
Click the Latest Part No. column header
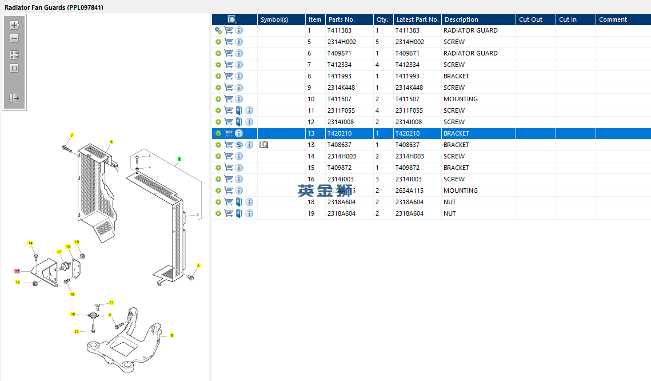[x=417, y=19]
